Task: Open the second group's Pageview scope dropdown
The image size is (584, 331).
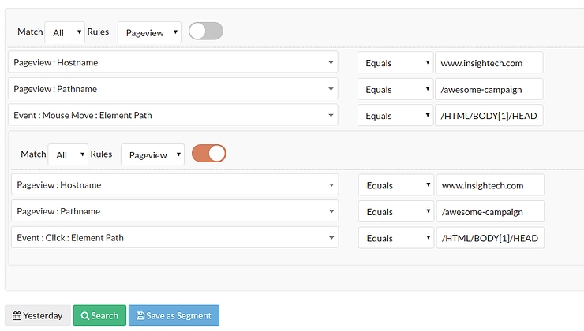Action: (152, 154)
